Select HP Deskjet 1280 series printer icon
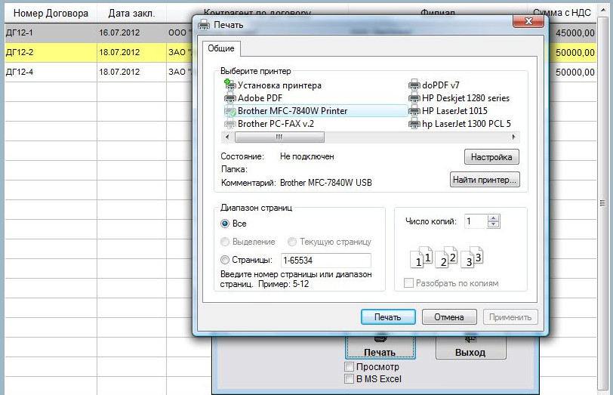 click(414, 97)
